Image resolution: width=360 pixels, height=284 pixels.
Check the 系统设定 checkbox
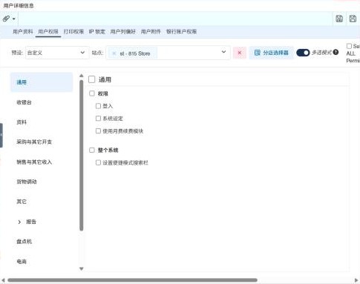[98, 119]
